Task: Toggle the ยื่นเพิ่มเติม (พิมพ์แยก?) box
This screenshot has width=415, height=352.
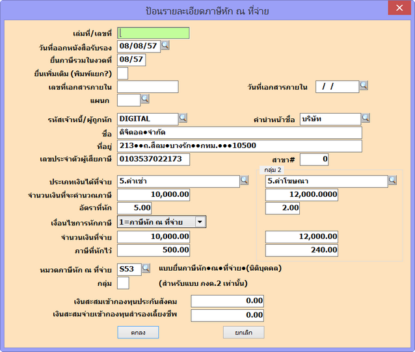Action: click(122, 73)
